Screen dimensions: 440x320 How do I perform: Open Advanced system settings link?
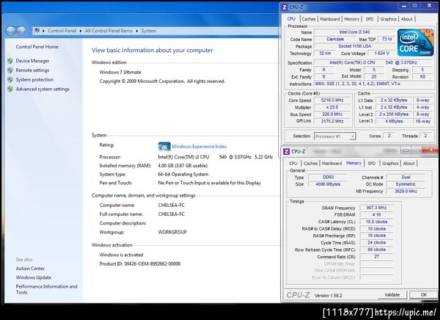pos(43,89)
